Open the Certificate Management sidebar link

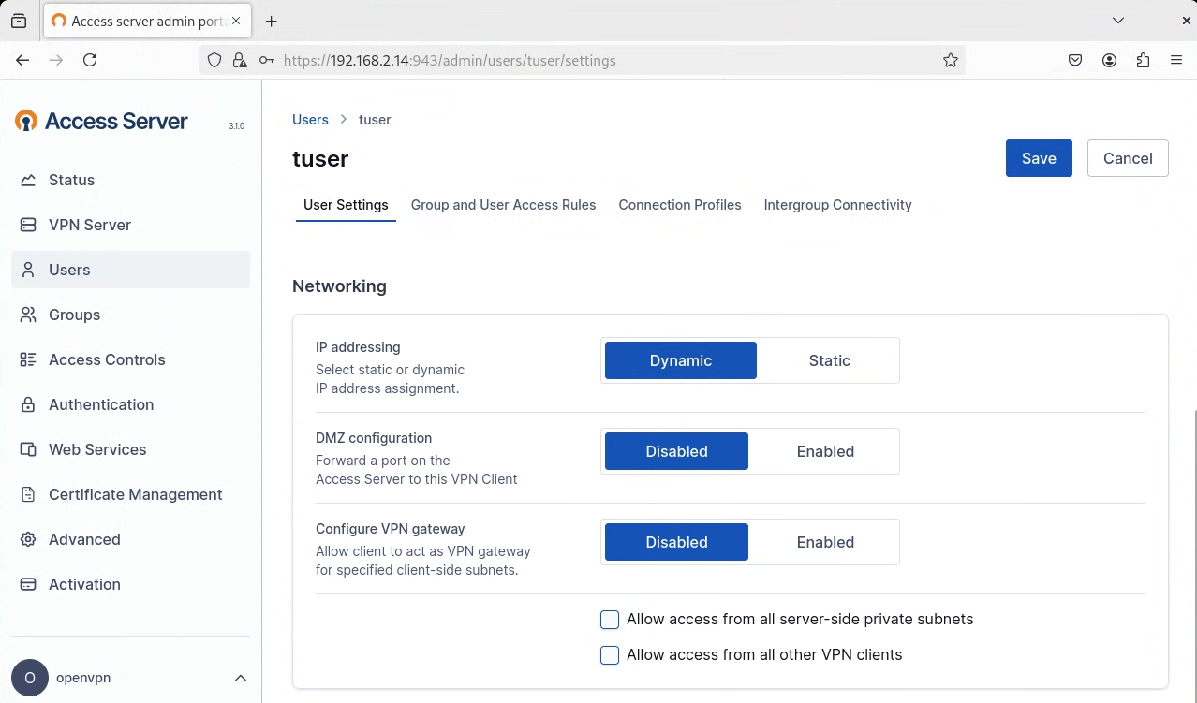[x=130, y=494]
